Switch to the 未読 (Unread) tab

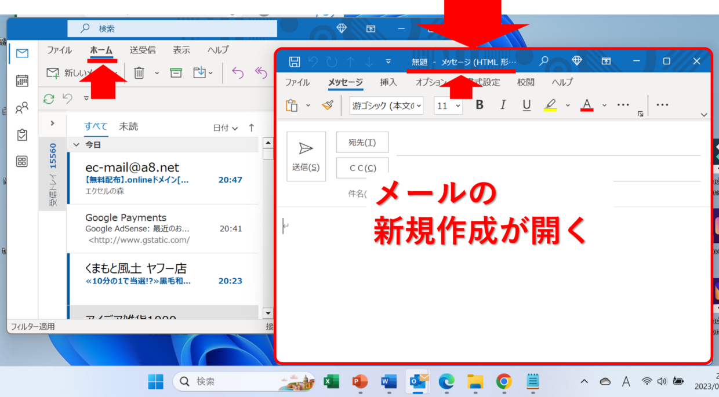[x=129, y=126]
